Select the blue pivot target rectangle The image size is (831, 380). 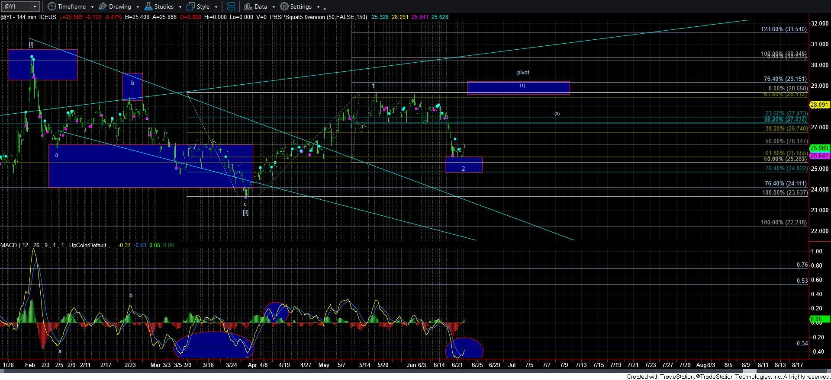[519, 88]
